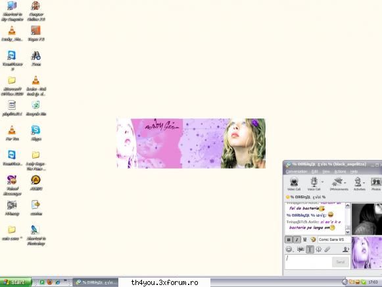Select the playlist text file icon
Viewport: 382px width, 287px height.
[12, 108]
